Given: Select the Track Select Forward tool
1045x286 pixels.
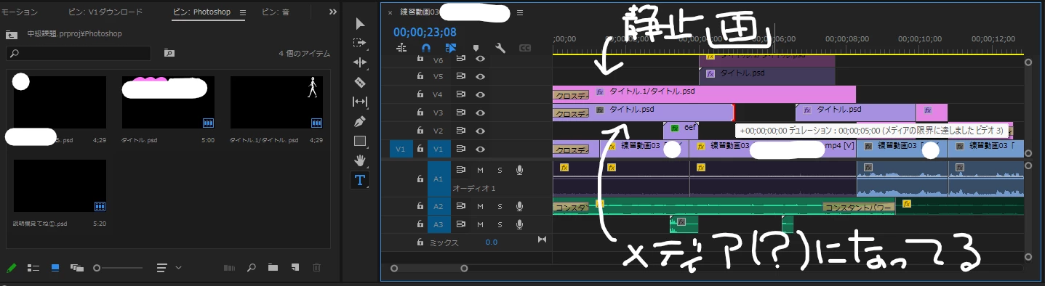Looking at the screenshot, I should coord(359,44).
